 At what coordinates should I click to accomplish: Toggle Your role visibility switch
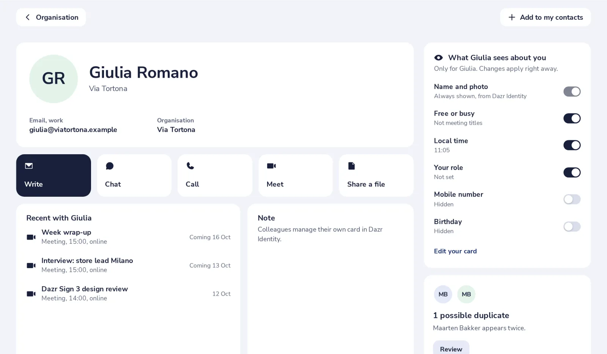click(x=572, y=172)
